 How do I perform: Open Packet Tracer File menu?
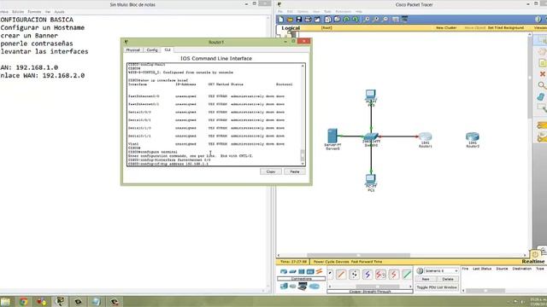point(279,12)
